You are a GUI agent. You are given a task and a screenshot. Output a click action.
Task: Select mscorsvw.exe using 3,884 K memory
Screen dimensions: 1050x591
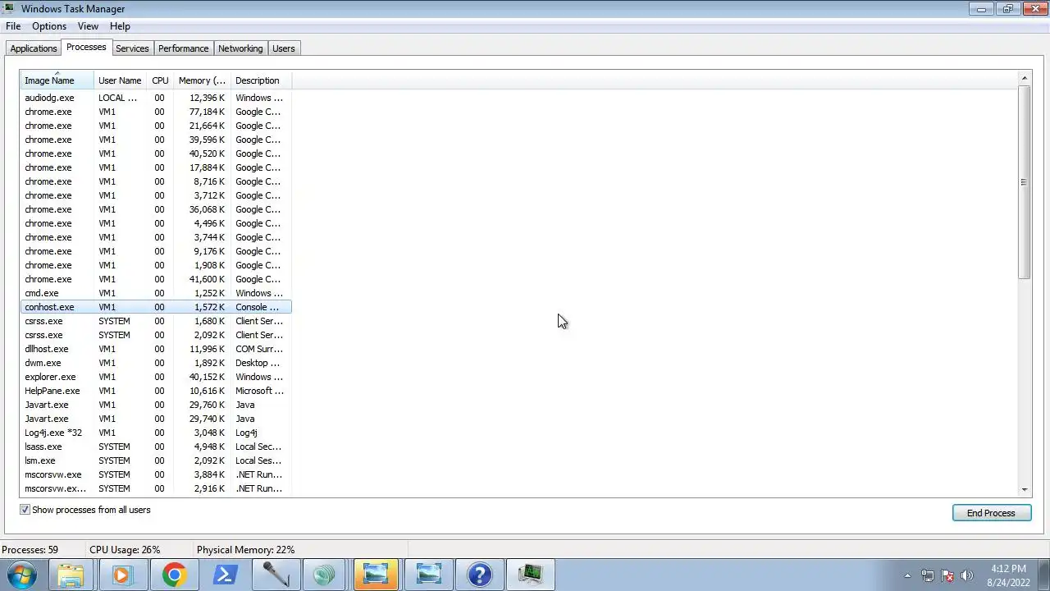click(x=156, y=474)
